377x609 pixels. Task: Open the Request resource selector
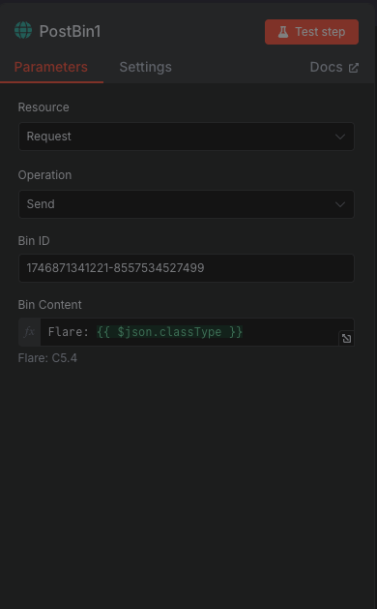pos(187,137)
